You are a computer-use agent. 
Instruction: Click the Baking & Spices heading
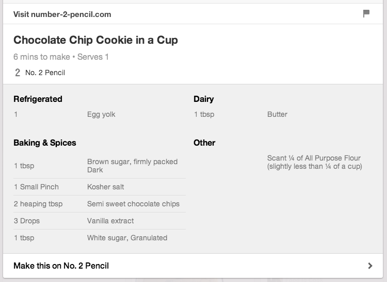pos(45,143)
